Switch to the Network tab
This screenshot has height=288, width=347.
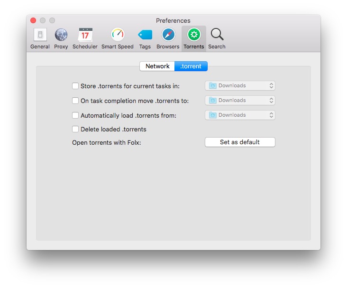pos(157,66)
